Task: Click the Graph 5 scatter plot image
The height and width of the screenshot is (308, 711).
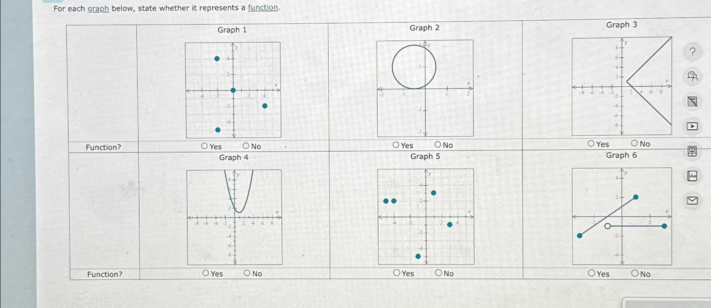Action: (x=426, y=217)
